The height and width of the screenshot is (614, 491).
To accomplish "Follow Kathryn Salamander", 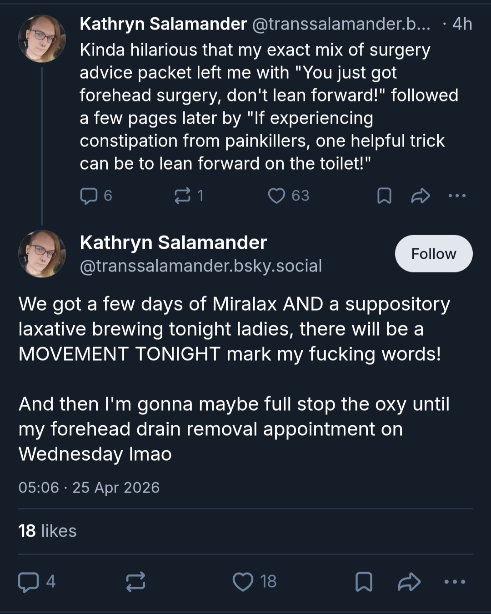I will pos(434,254).
